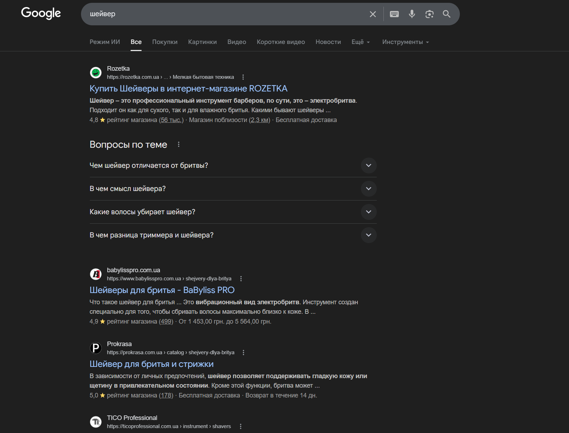
Task: Click the Google logo
Action: (x=41, y=13)
